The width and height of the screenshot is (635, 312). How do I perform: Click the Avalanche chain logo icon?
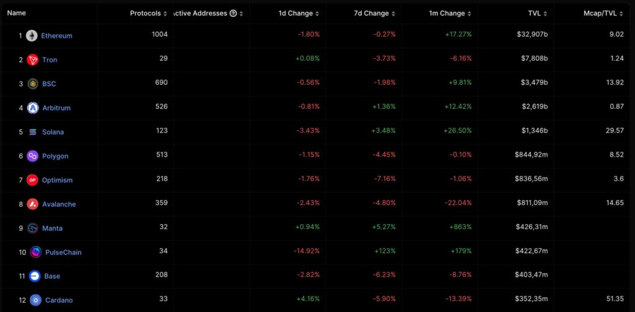33,204
